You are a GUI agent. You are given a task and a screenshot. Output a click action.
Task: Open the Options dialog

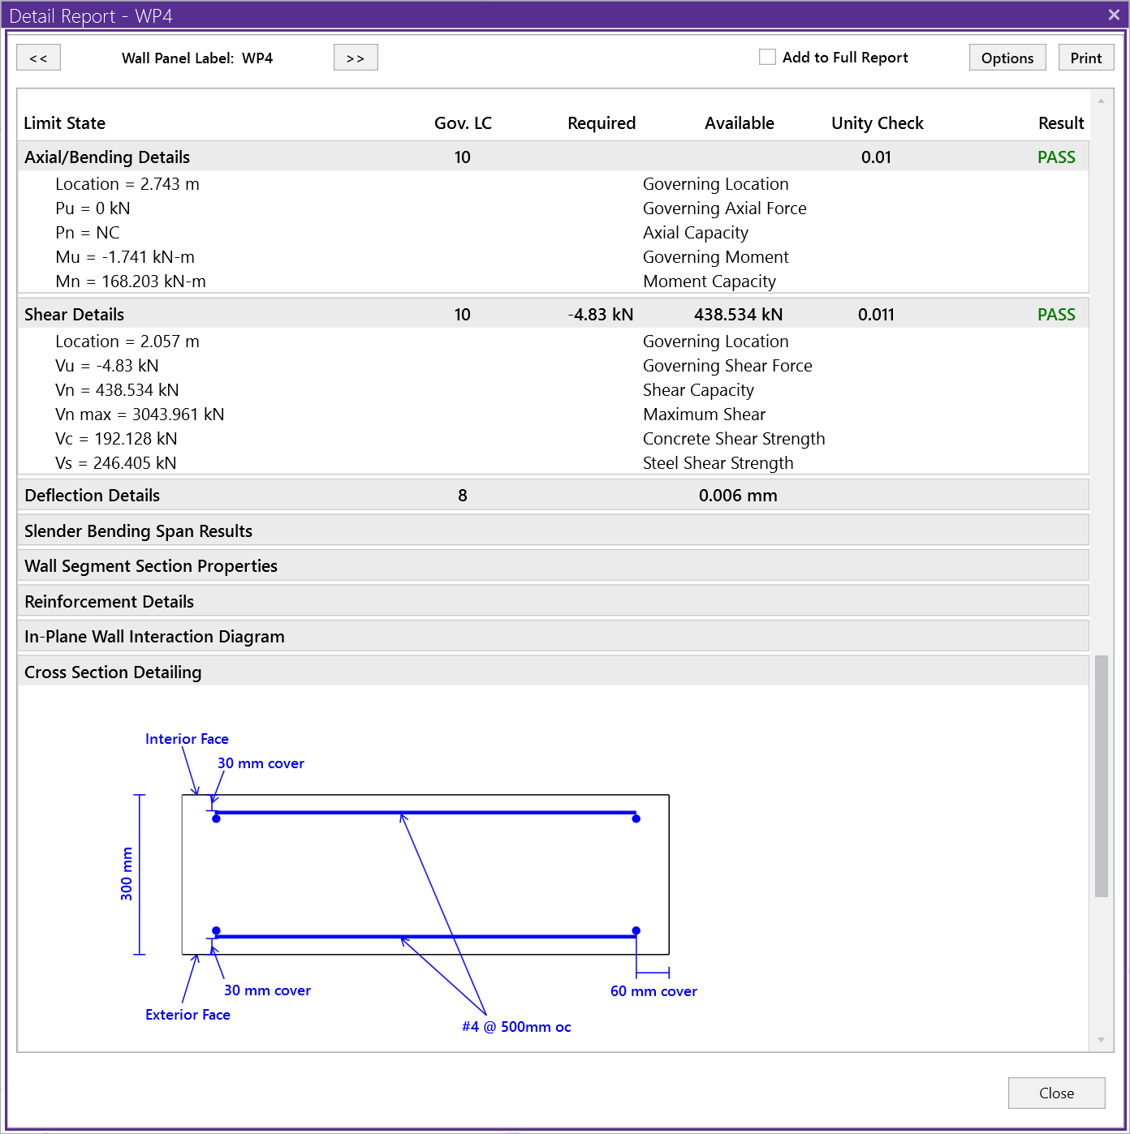pyautogui.click(x=1007, y=57)
